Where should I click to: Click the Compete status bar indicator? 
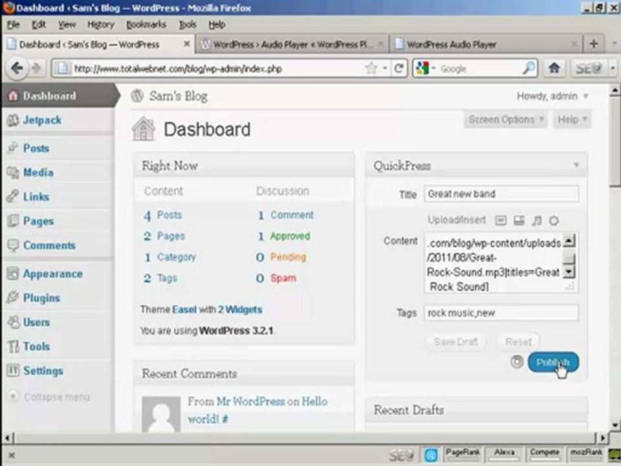[x=545, y=454]
